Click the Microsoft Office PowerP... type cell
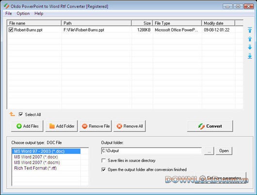This screenshot has width=257, height=195. pyautogui.click(x=177, y=30)
